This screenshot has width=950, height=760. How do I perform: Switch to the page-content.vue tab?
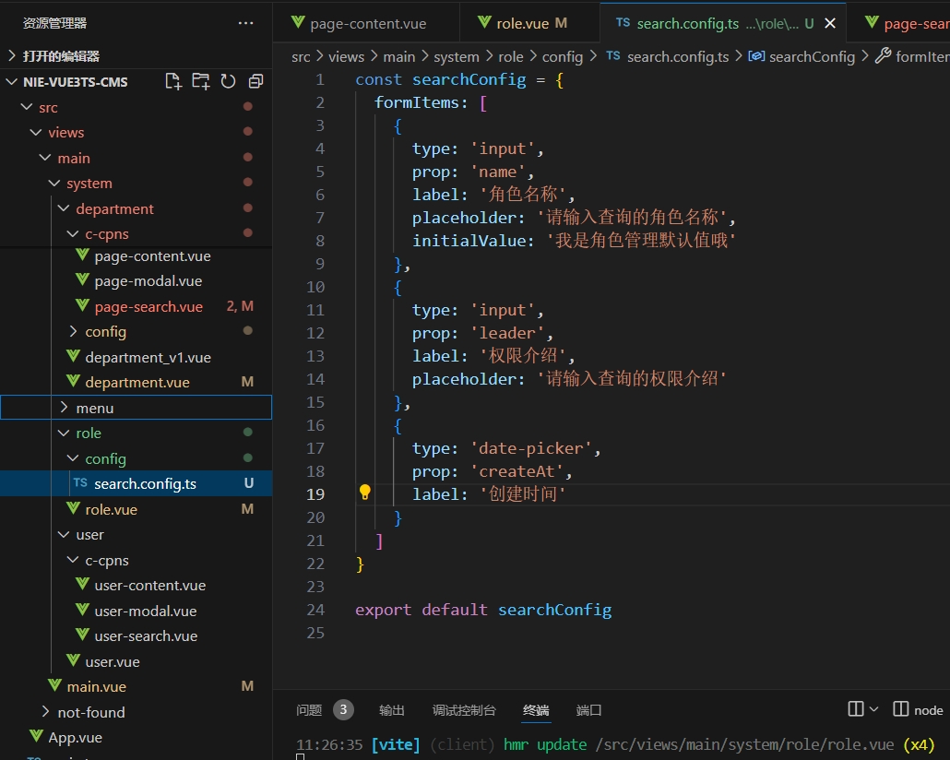[366, 23]
